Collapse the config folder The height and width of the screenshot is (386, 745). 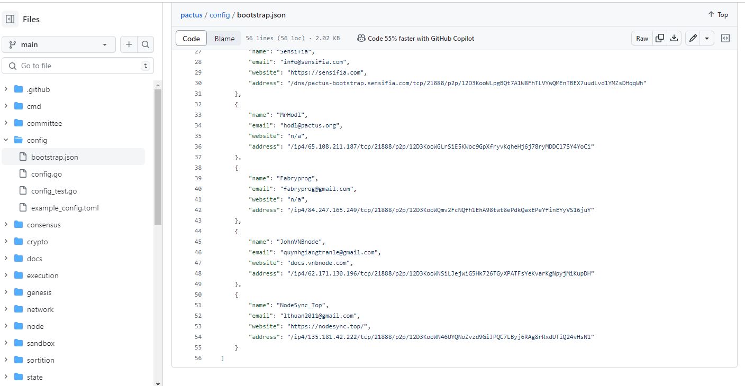click(x=6, y=140)
